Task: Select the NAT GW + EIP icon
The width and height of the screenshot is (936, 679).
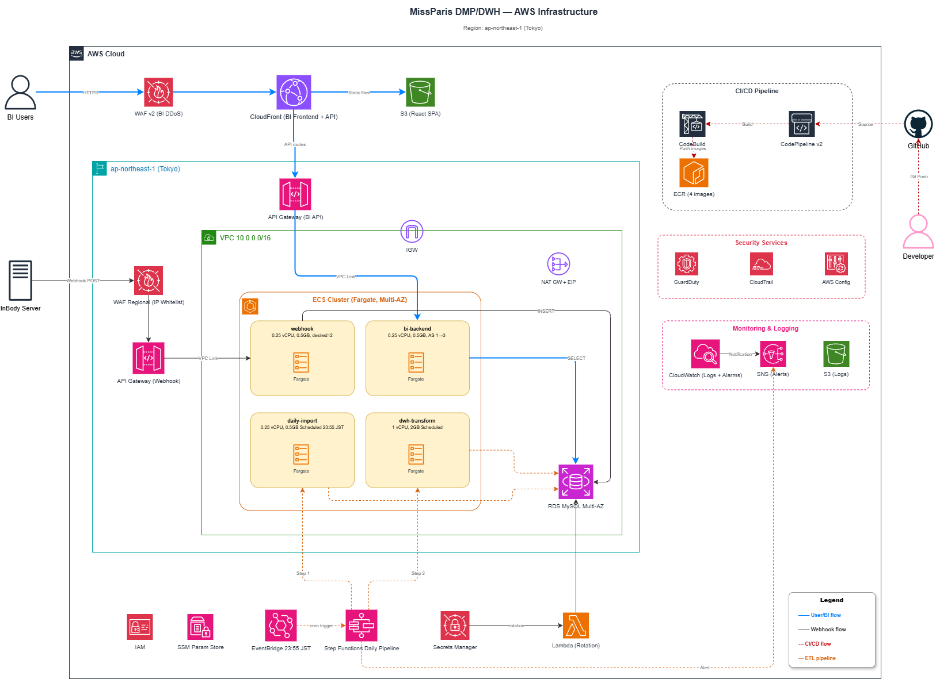Action: [x=558, y=264]
